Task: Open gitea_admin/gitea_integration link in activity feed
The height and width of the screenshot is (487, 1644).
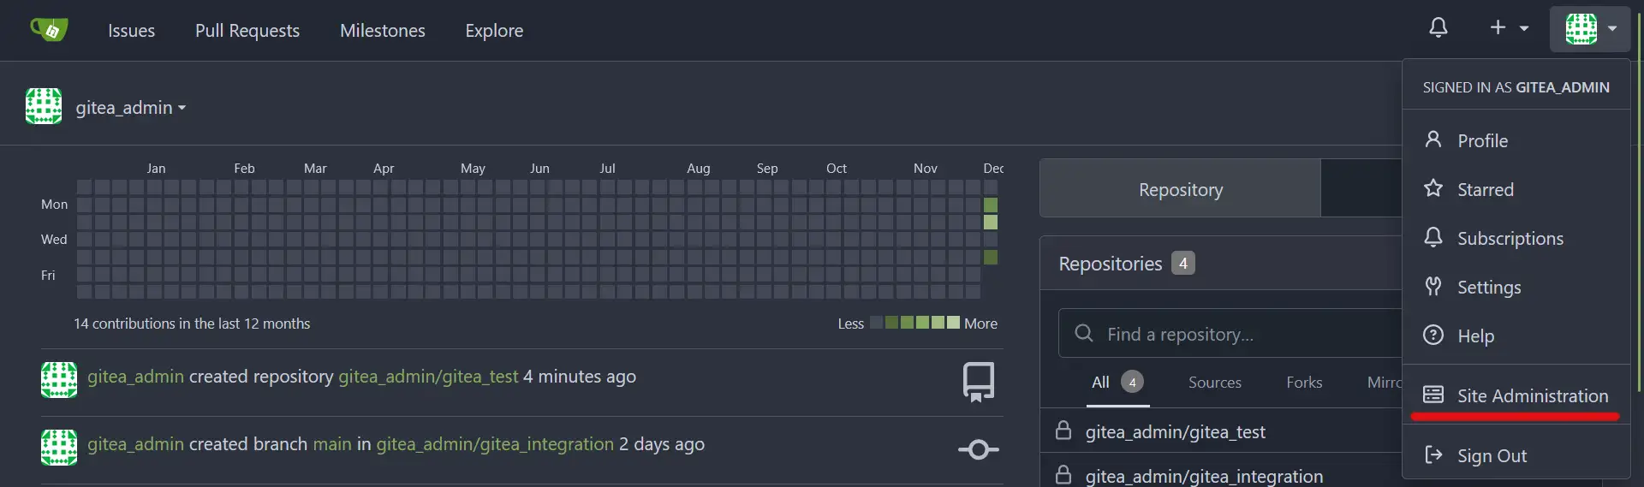Action: click(495, 444)
